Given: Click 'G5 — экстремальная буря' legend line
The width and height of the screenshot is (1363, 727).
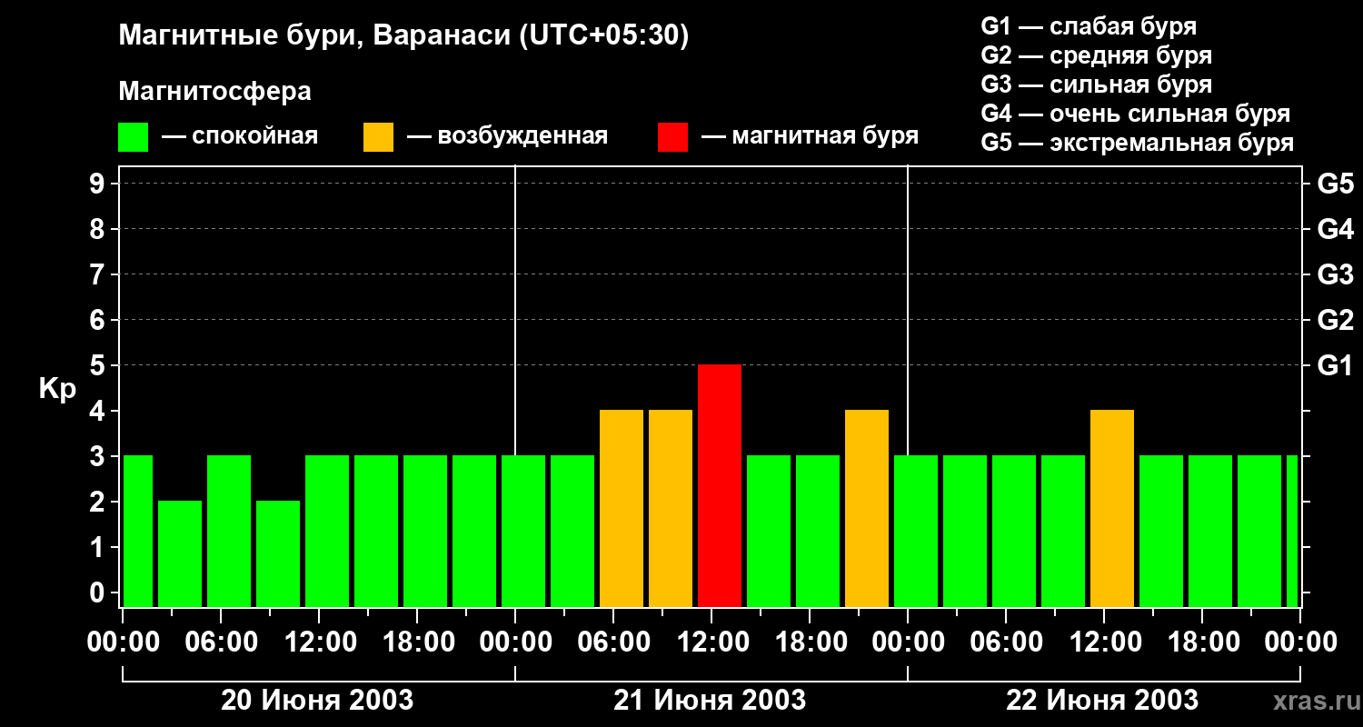Looking at the screenshot, I should [x=1138, y=143].
